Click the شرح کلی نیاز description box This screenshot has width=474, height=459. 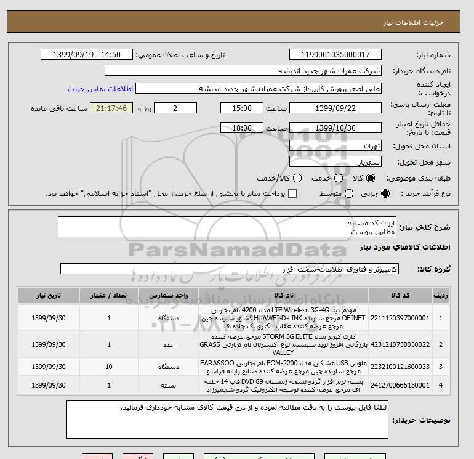pos(227,227)
